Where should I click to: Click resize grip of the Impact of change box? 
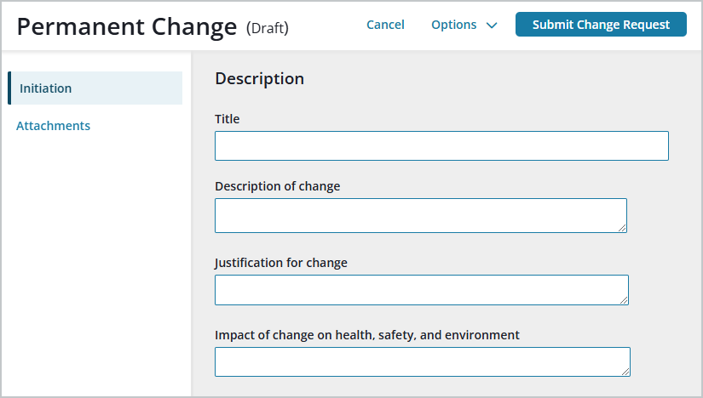[625, 372]
